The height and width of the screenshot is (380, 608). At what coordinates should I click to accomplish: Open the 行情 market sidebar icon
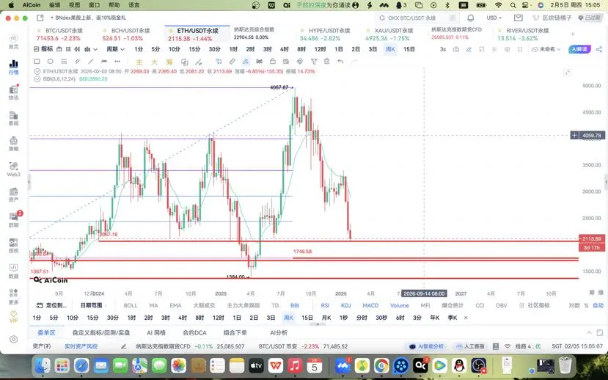(x=14, y=67)
